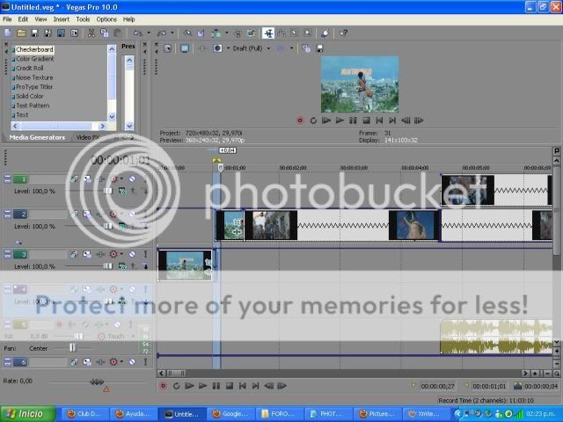Open the Tools menu
The image size is (563, 422).
(x=83, y=19)
